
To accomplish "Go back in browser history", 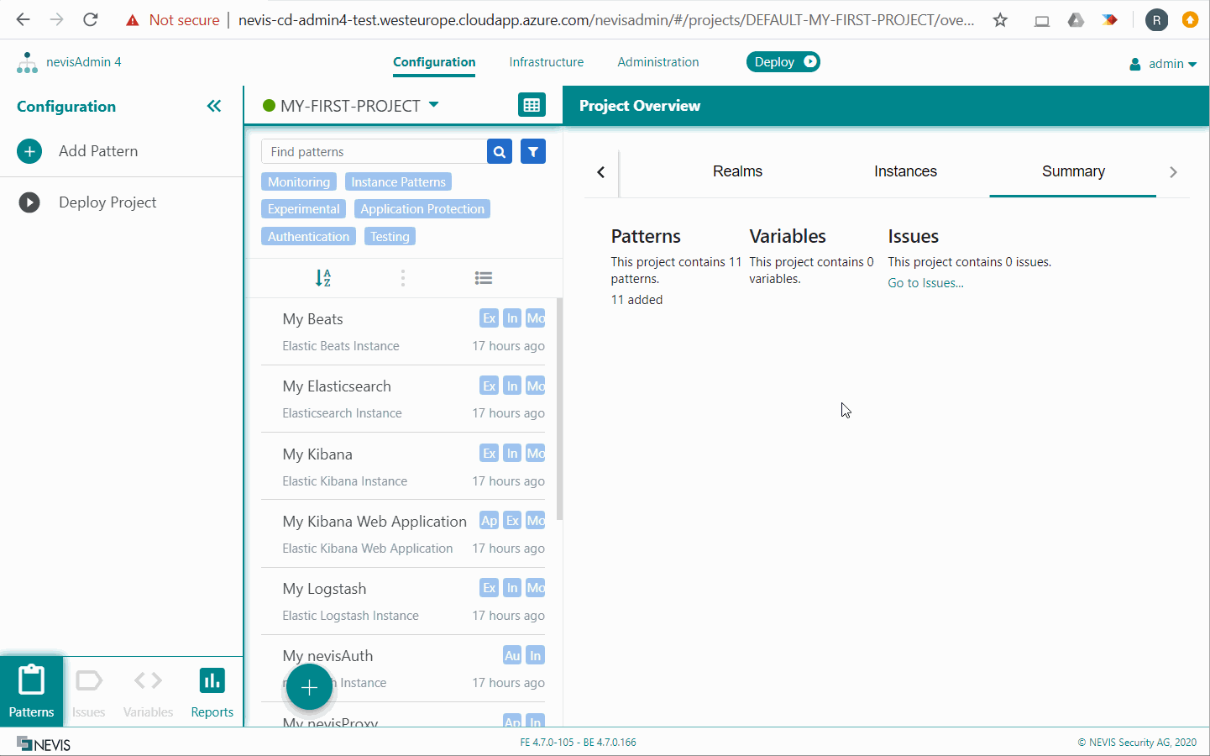I will [24, 19].
